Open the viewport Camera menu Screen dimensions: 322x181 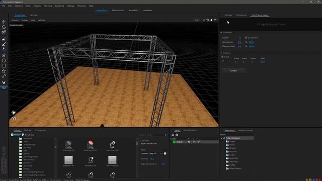click(15, 20)
